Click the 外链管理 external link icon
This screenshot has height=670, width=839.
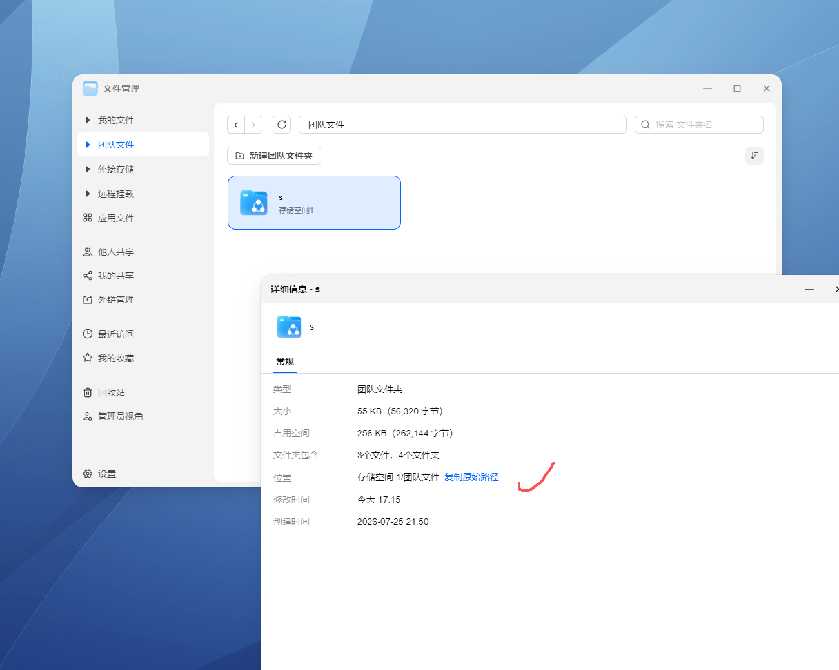(88, 299)
